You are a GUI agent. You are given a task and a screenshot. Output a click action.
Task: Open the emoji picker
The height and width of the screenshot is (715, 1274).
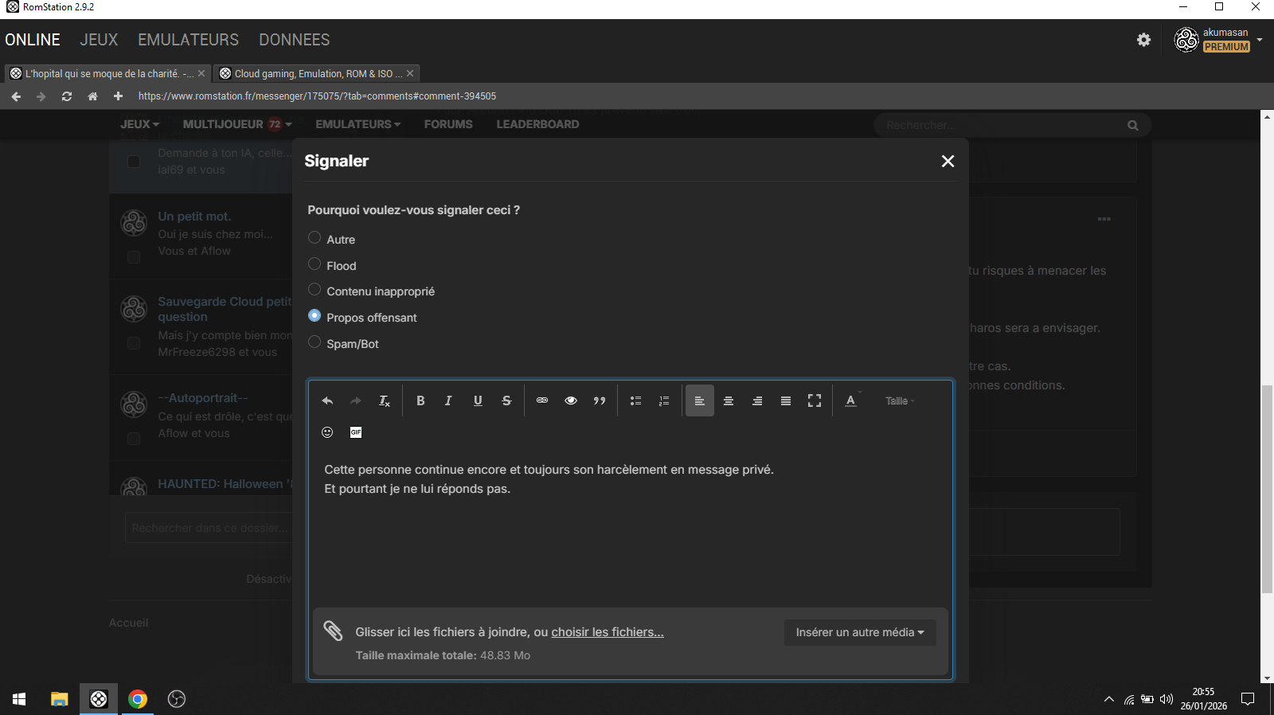[x=327, y=432]
